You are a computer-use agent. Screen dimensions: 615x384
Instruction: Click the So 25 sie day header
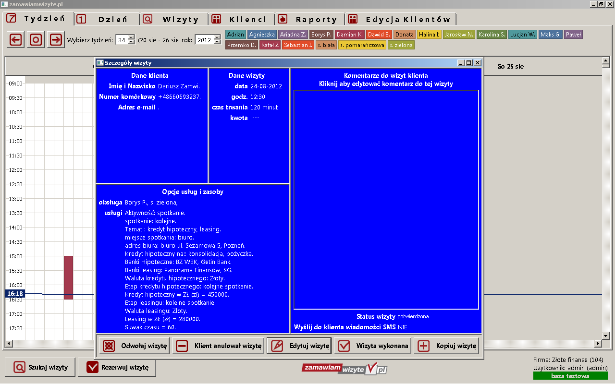(511, 66)
